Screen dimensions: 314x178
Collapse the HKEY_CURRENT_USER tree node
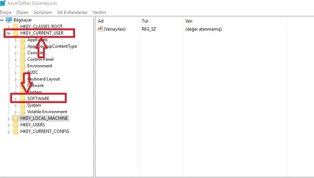pyautogui.click(x=9, y=33)
